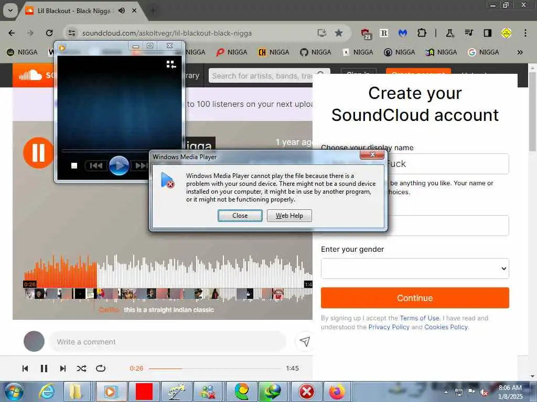Open the taskbar clock showing 8:06 AM
Screen dimensions: 537x402
(x=510, y=392)
